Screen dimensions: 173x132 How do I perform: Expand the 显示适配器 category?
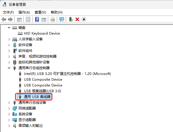click(x=9, y=120)
